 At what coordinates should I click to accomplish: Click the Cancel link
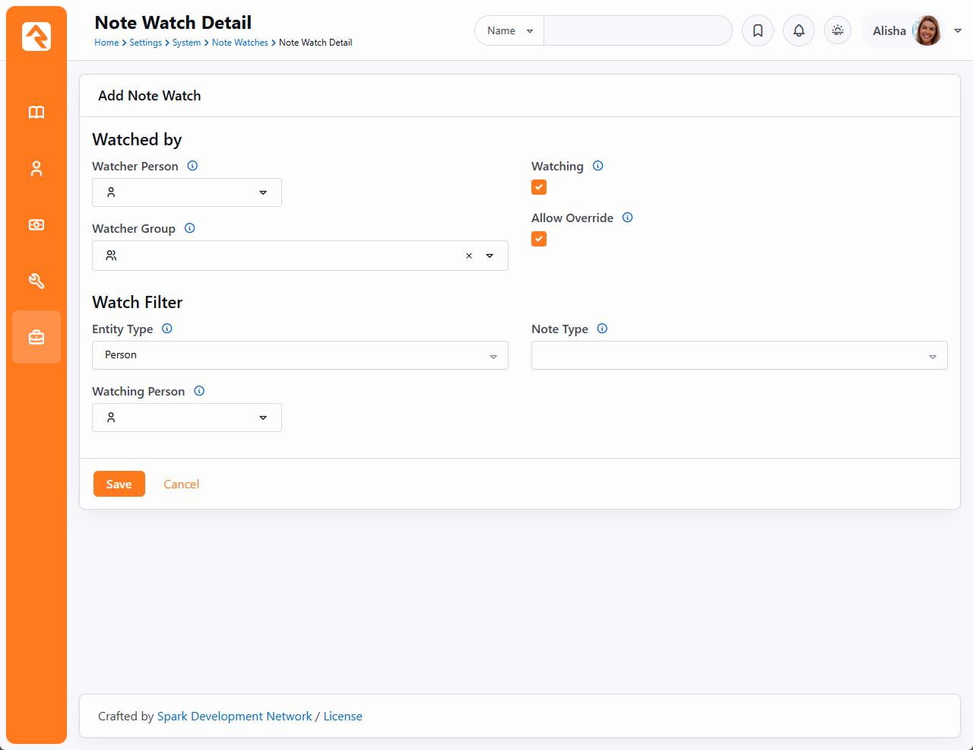click(181, 484)
